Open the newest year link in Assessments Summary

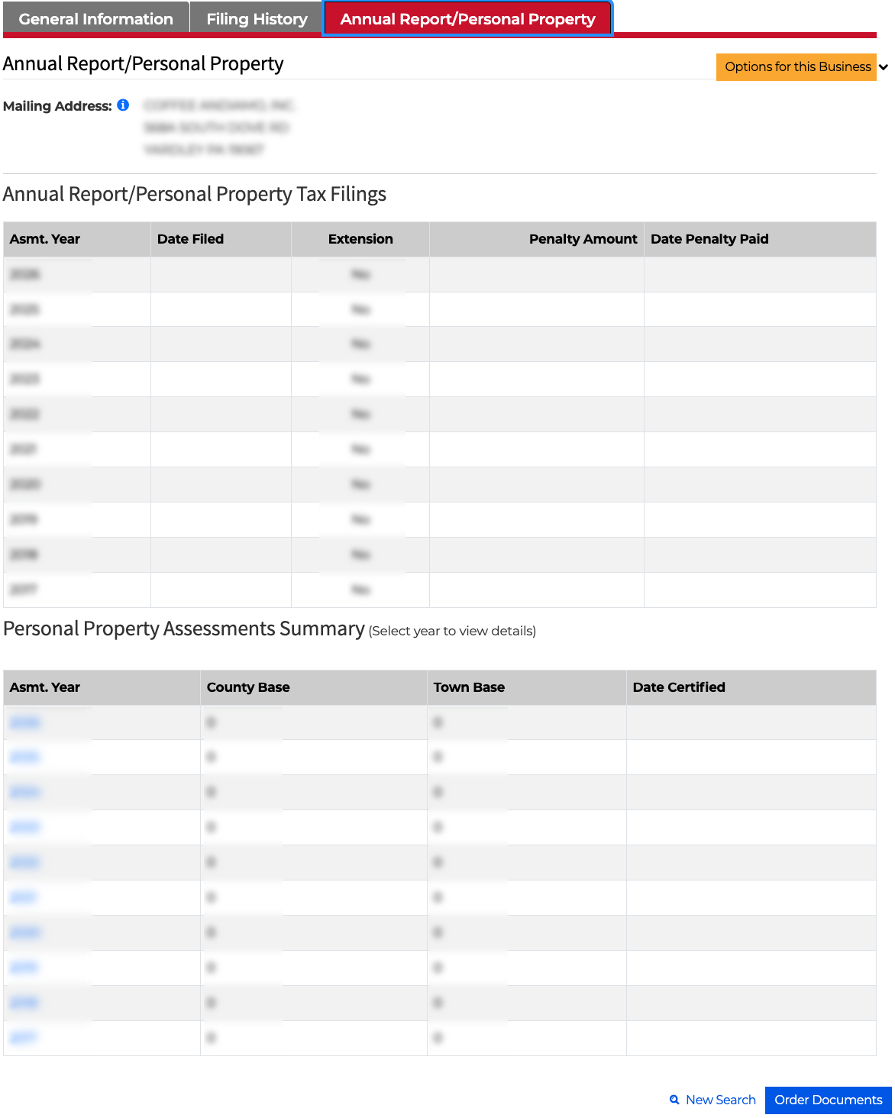pyautogui.click(x=24, y=722)
